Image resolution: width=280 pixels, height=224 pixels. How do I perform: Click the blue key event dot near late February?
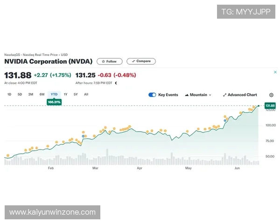tap(83, 136)
